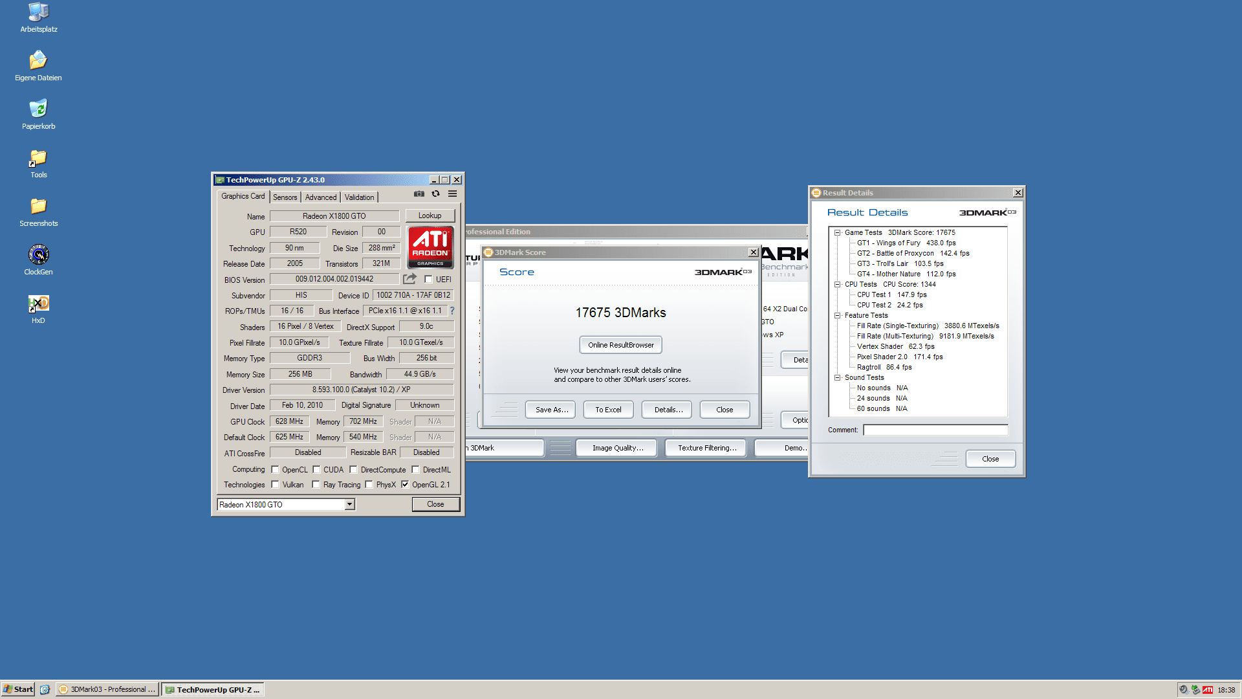Screen dimensions: 1242x699
Task: Select the HxD hex editor desktop icon
Action: [38, 309]
